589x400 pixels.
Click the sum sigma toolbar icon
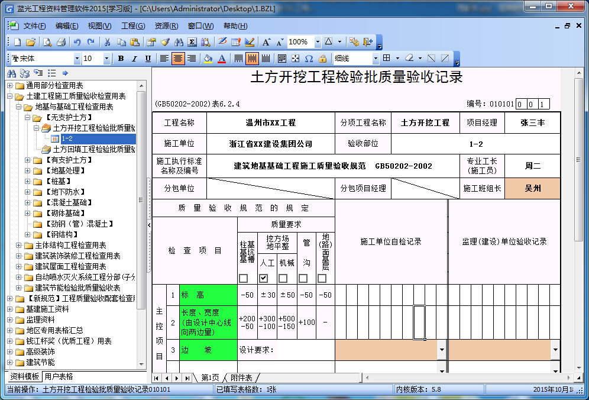[x=192, y=42]
